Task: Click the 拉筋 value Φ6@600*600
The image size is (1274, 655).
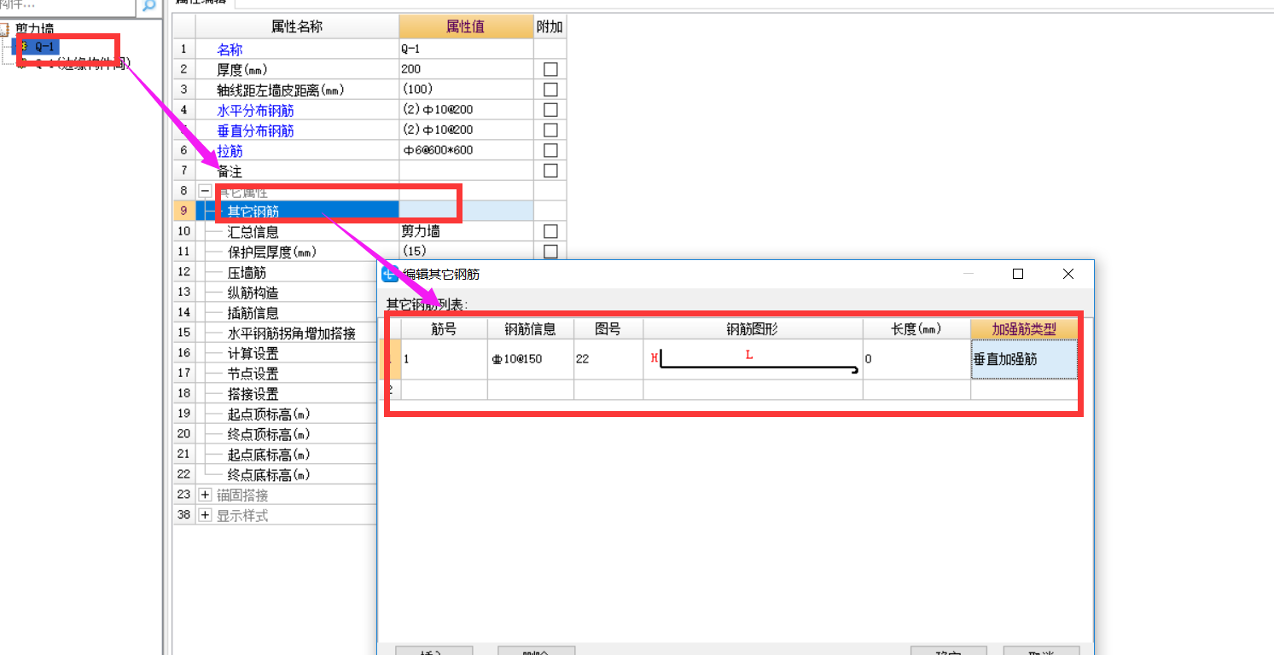Action: (x=466, y=150)
